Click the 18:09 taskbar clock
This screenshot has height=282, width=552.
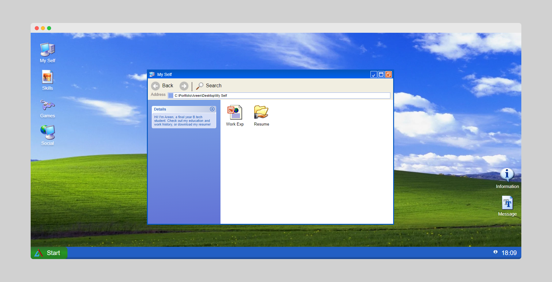point(509,253)
